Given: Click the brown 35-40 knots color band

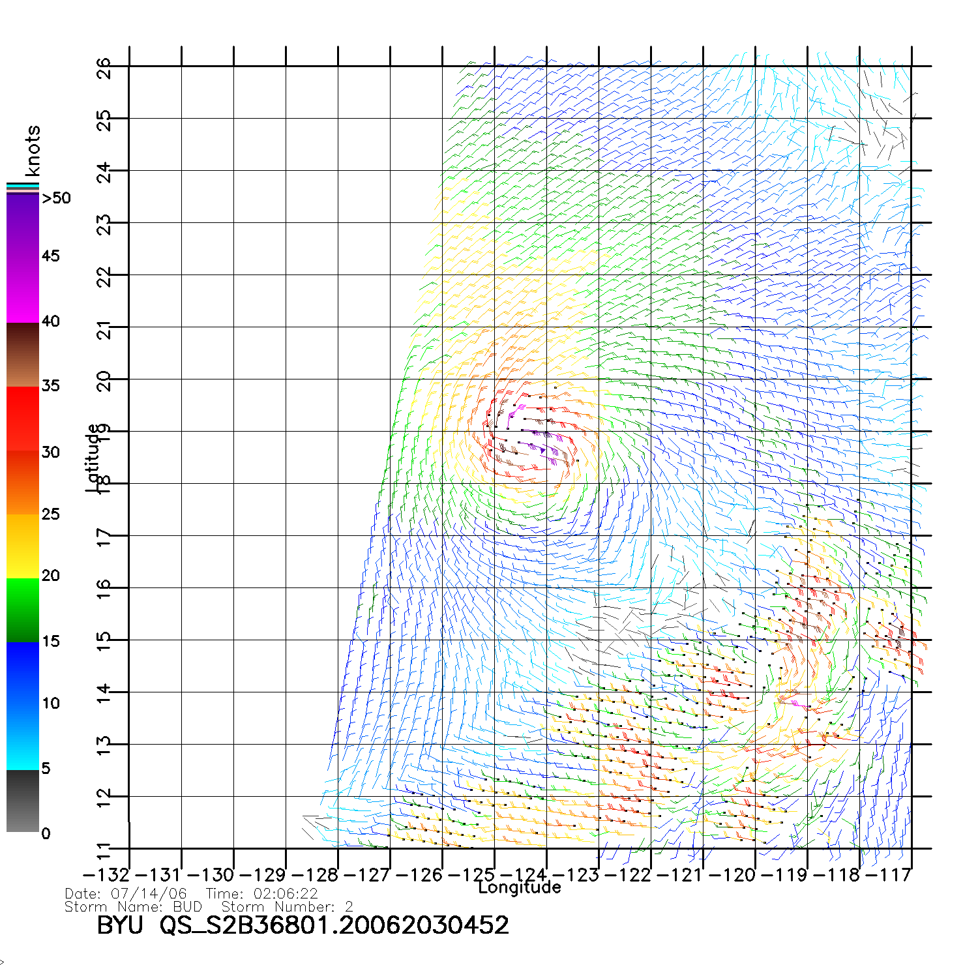Looking at the screenshot, I should click(23, 355).
